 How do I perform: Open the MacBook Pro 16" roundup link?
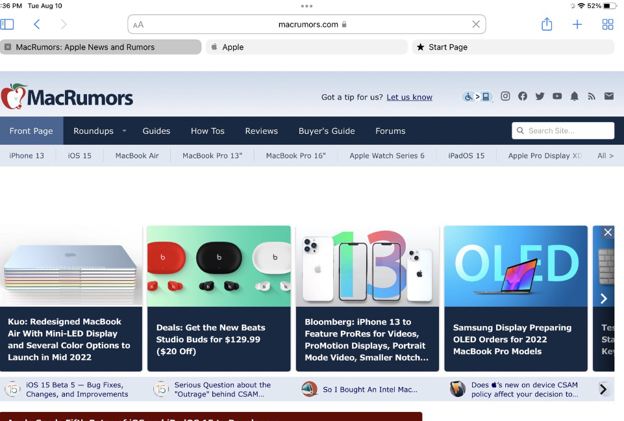pyautogui.click(x=295, y=156)
